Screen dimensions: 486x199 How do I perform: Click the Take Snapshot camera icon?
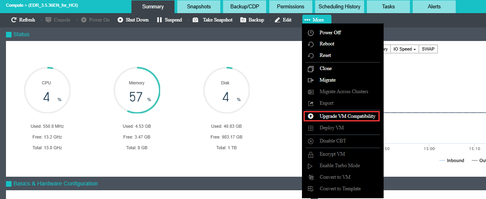(196, 20)
